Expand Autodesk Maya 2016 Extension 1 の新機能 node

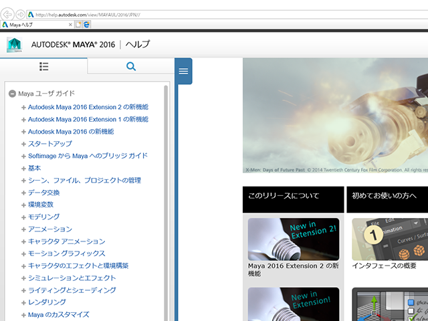point(23,120)
